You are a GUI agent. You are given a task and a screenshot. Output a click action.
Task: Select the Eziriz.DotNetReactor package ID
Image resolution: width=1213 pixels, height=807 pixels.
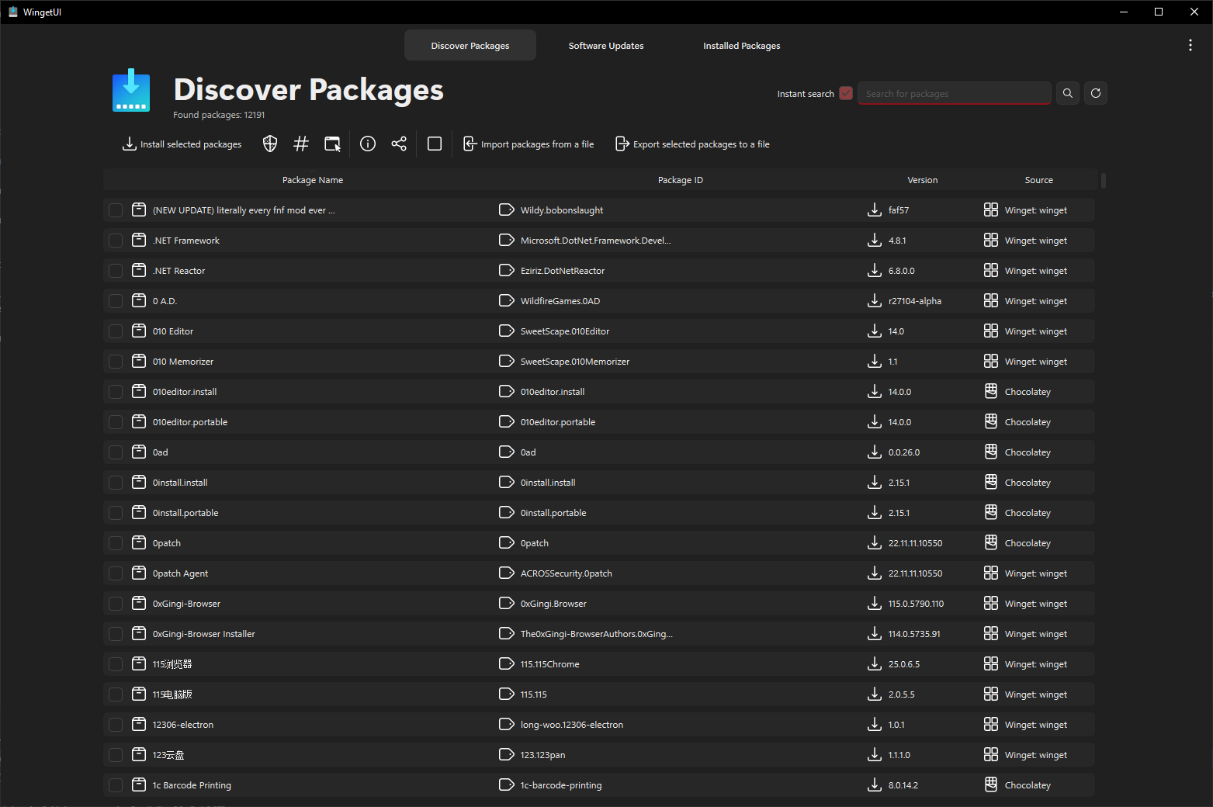click(563, 271)
